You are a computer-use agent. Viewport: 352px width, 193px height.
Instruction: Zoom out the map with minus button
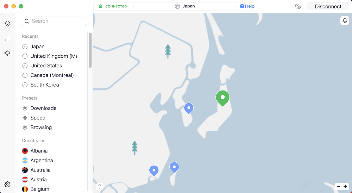[338, 186]
